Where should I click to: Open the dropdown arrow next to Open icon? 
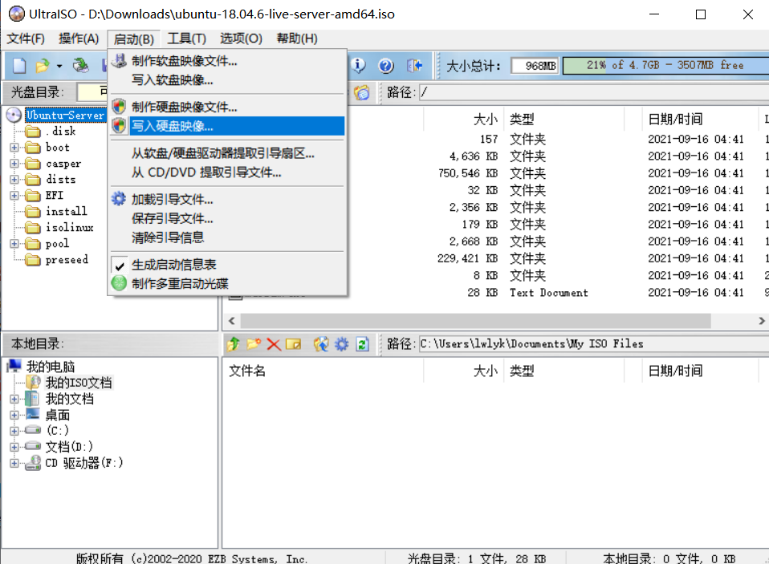click(59, 66)
